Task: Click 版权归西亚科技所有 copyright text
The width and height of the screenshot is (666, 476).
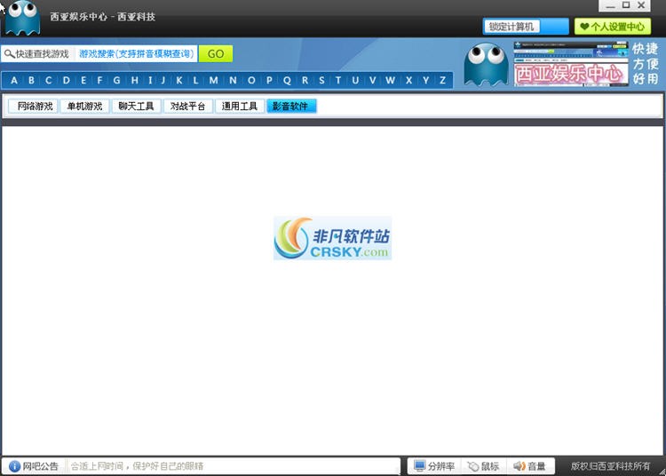Action: 610,466
